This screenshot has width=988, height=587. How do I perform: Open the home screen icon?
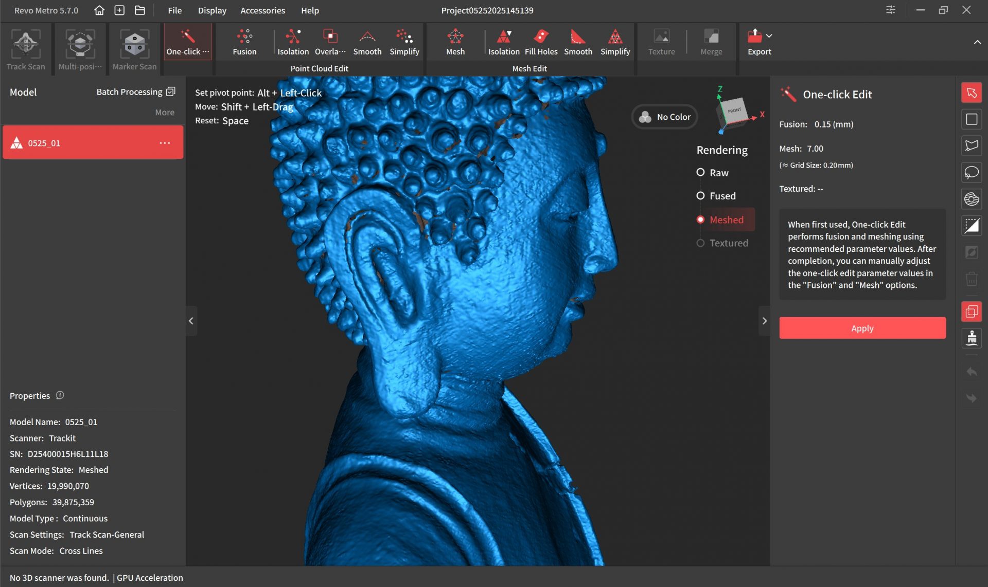pyautogui.click(x=99, y=10)
